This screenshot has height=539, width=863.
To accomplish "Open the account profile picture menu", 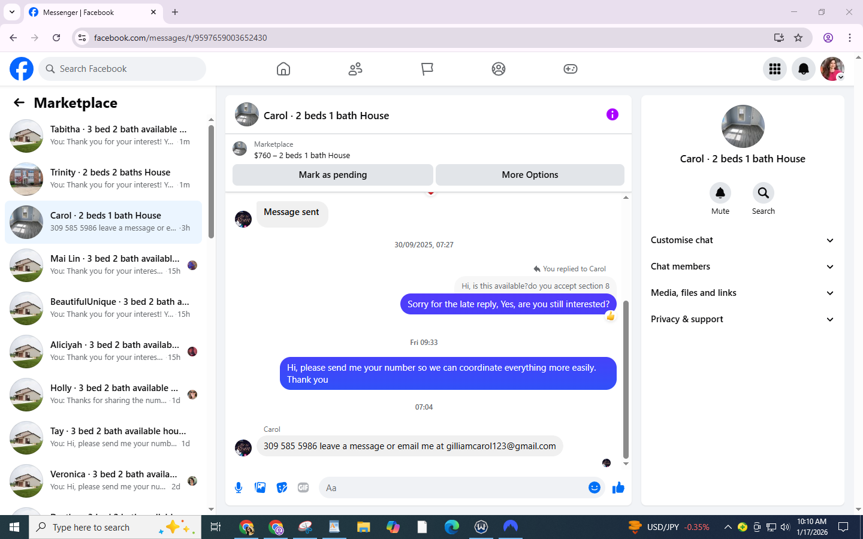I will 832,69.
